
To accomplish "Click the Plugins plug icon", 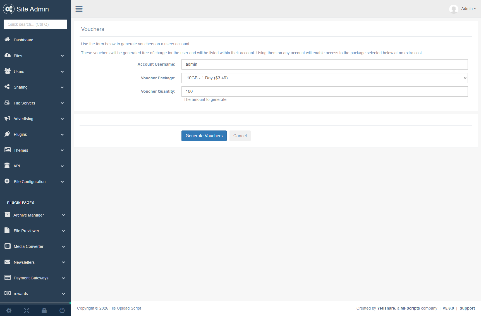I will click(7, 134).
